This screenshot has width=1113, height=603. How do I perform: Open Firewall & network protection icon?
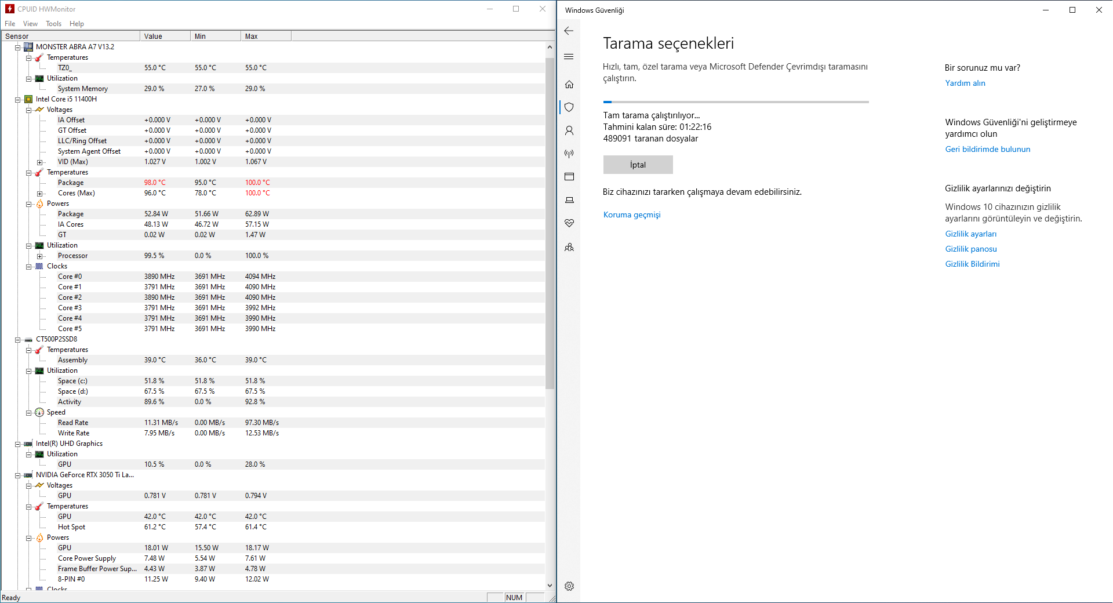569,153
